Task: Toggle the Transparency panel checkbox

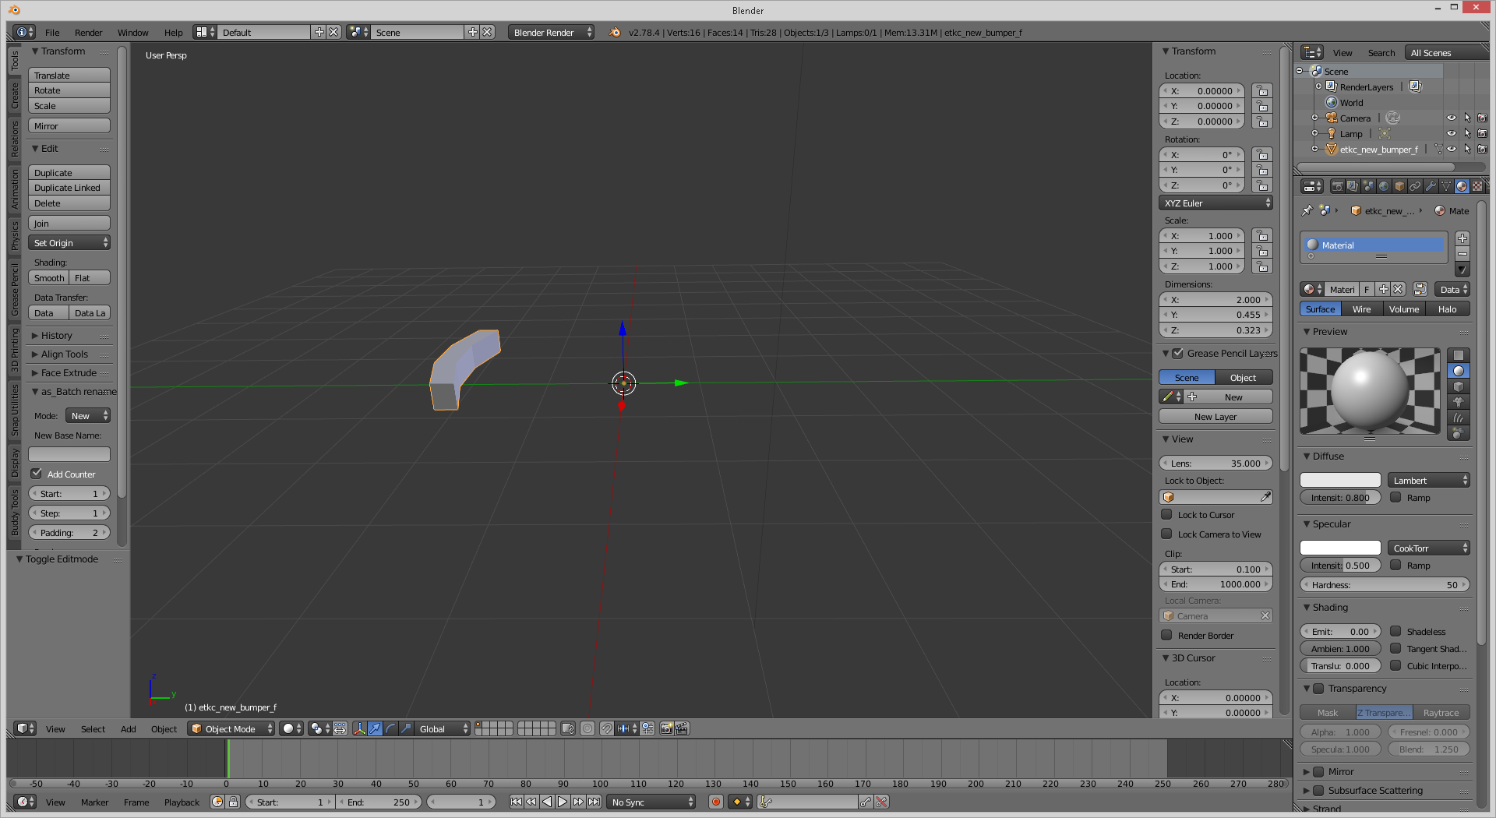Action: point(1318,688)
